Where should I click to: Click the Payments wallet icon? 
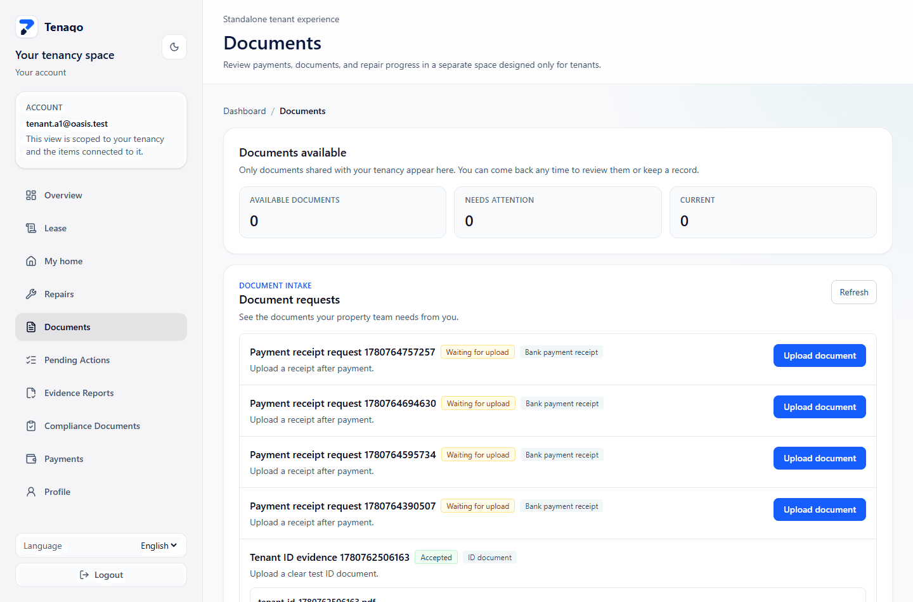tap(31, 459)
